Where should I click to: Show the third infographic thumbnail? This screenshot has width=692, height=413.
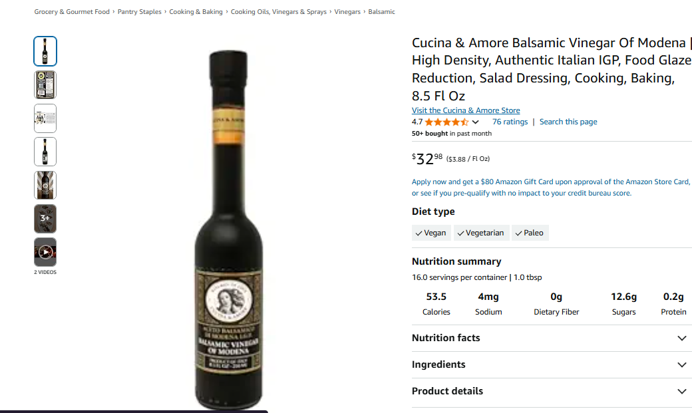tap(45, 118)
